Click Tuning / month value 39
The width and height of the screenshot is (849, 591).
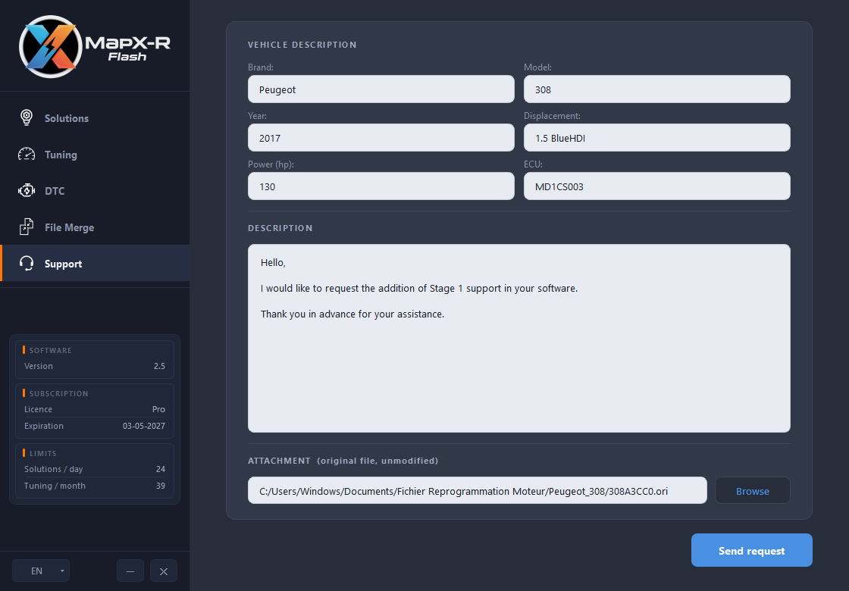[160, 486]
